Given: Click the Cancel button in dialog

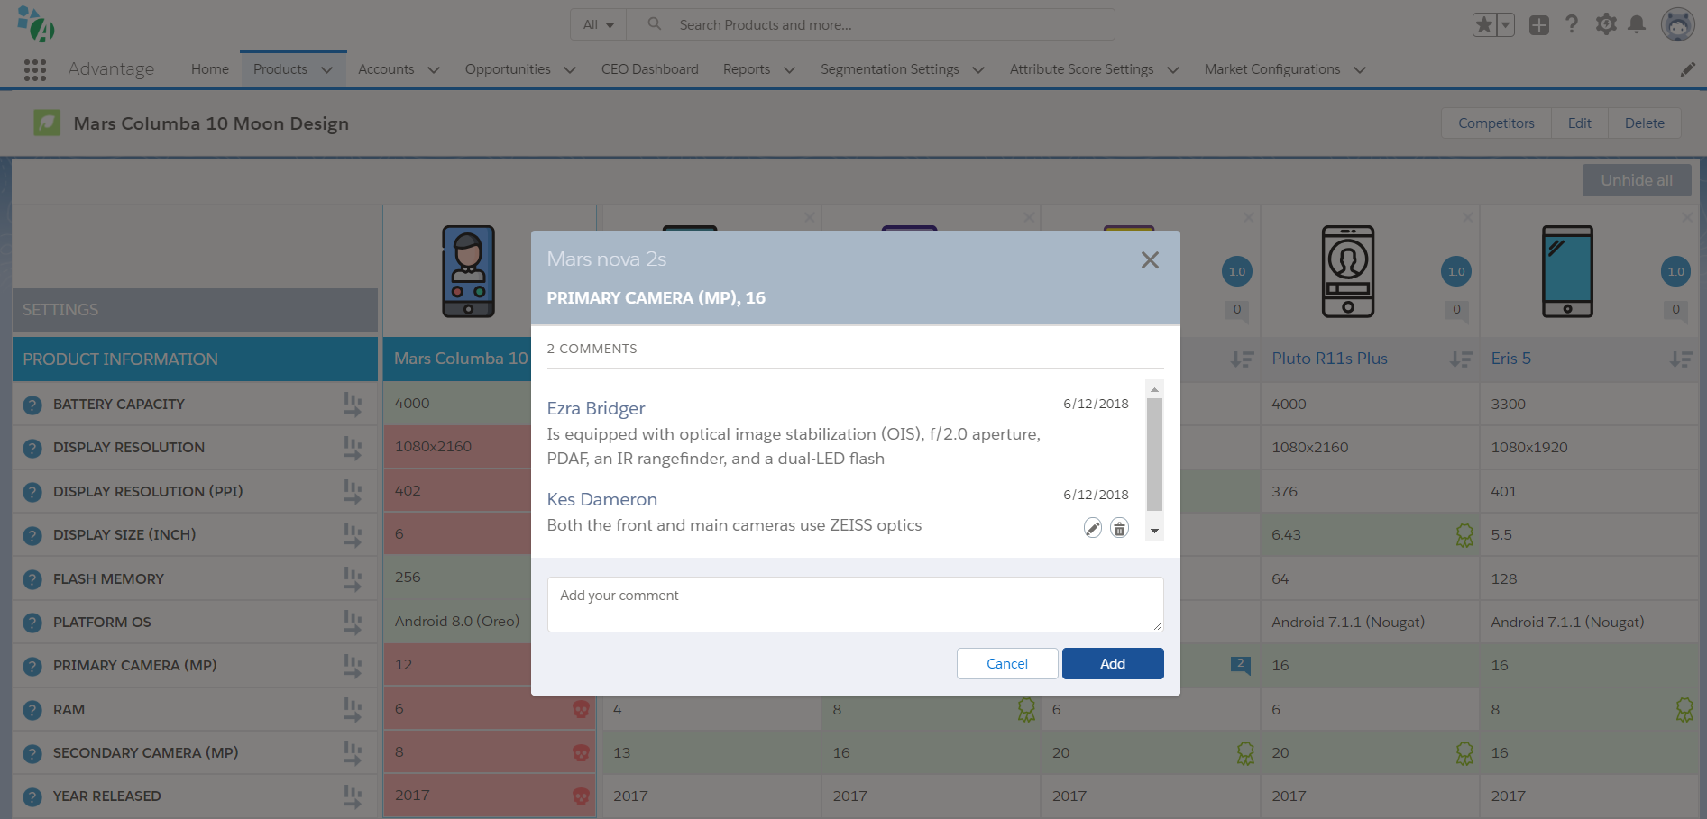Looking at the screenshot, I should point(1007,664).
